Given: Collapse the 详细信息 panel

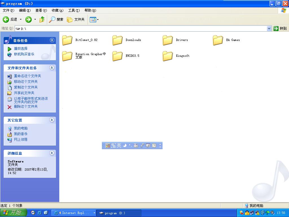Looking at the screenshot, I should coord(52,153).
